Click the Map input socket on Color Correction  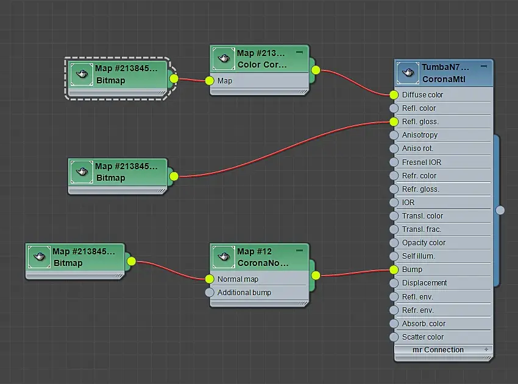(x=210, y=81)
